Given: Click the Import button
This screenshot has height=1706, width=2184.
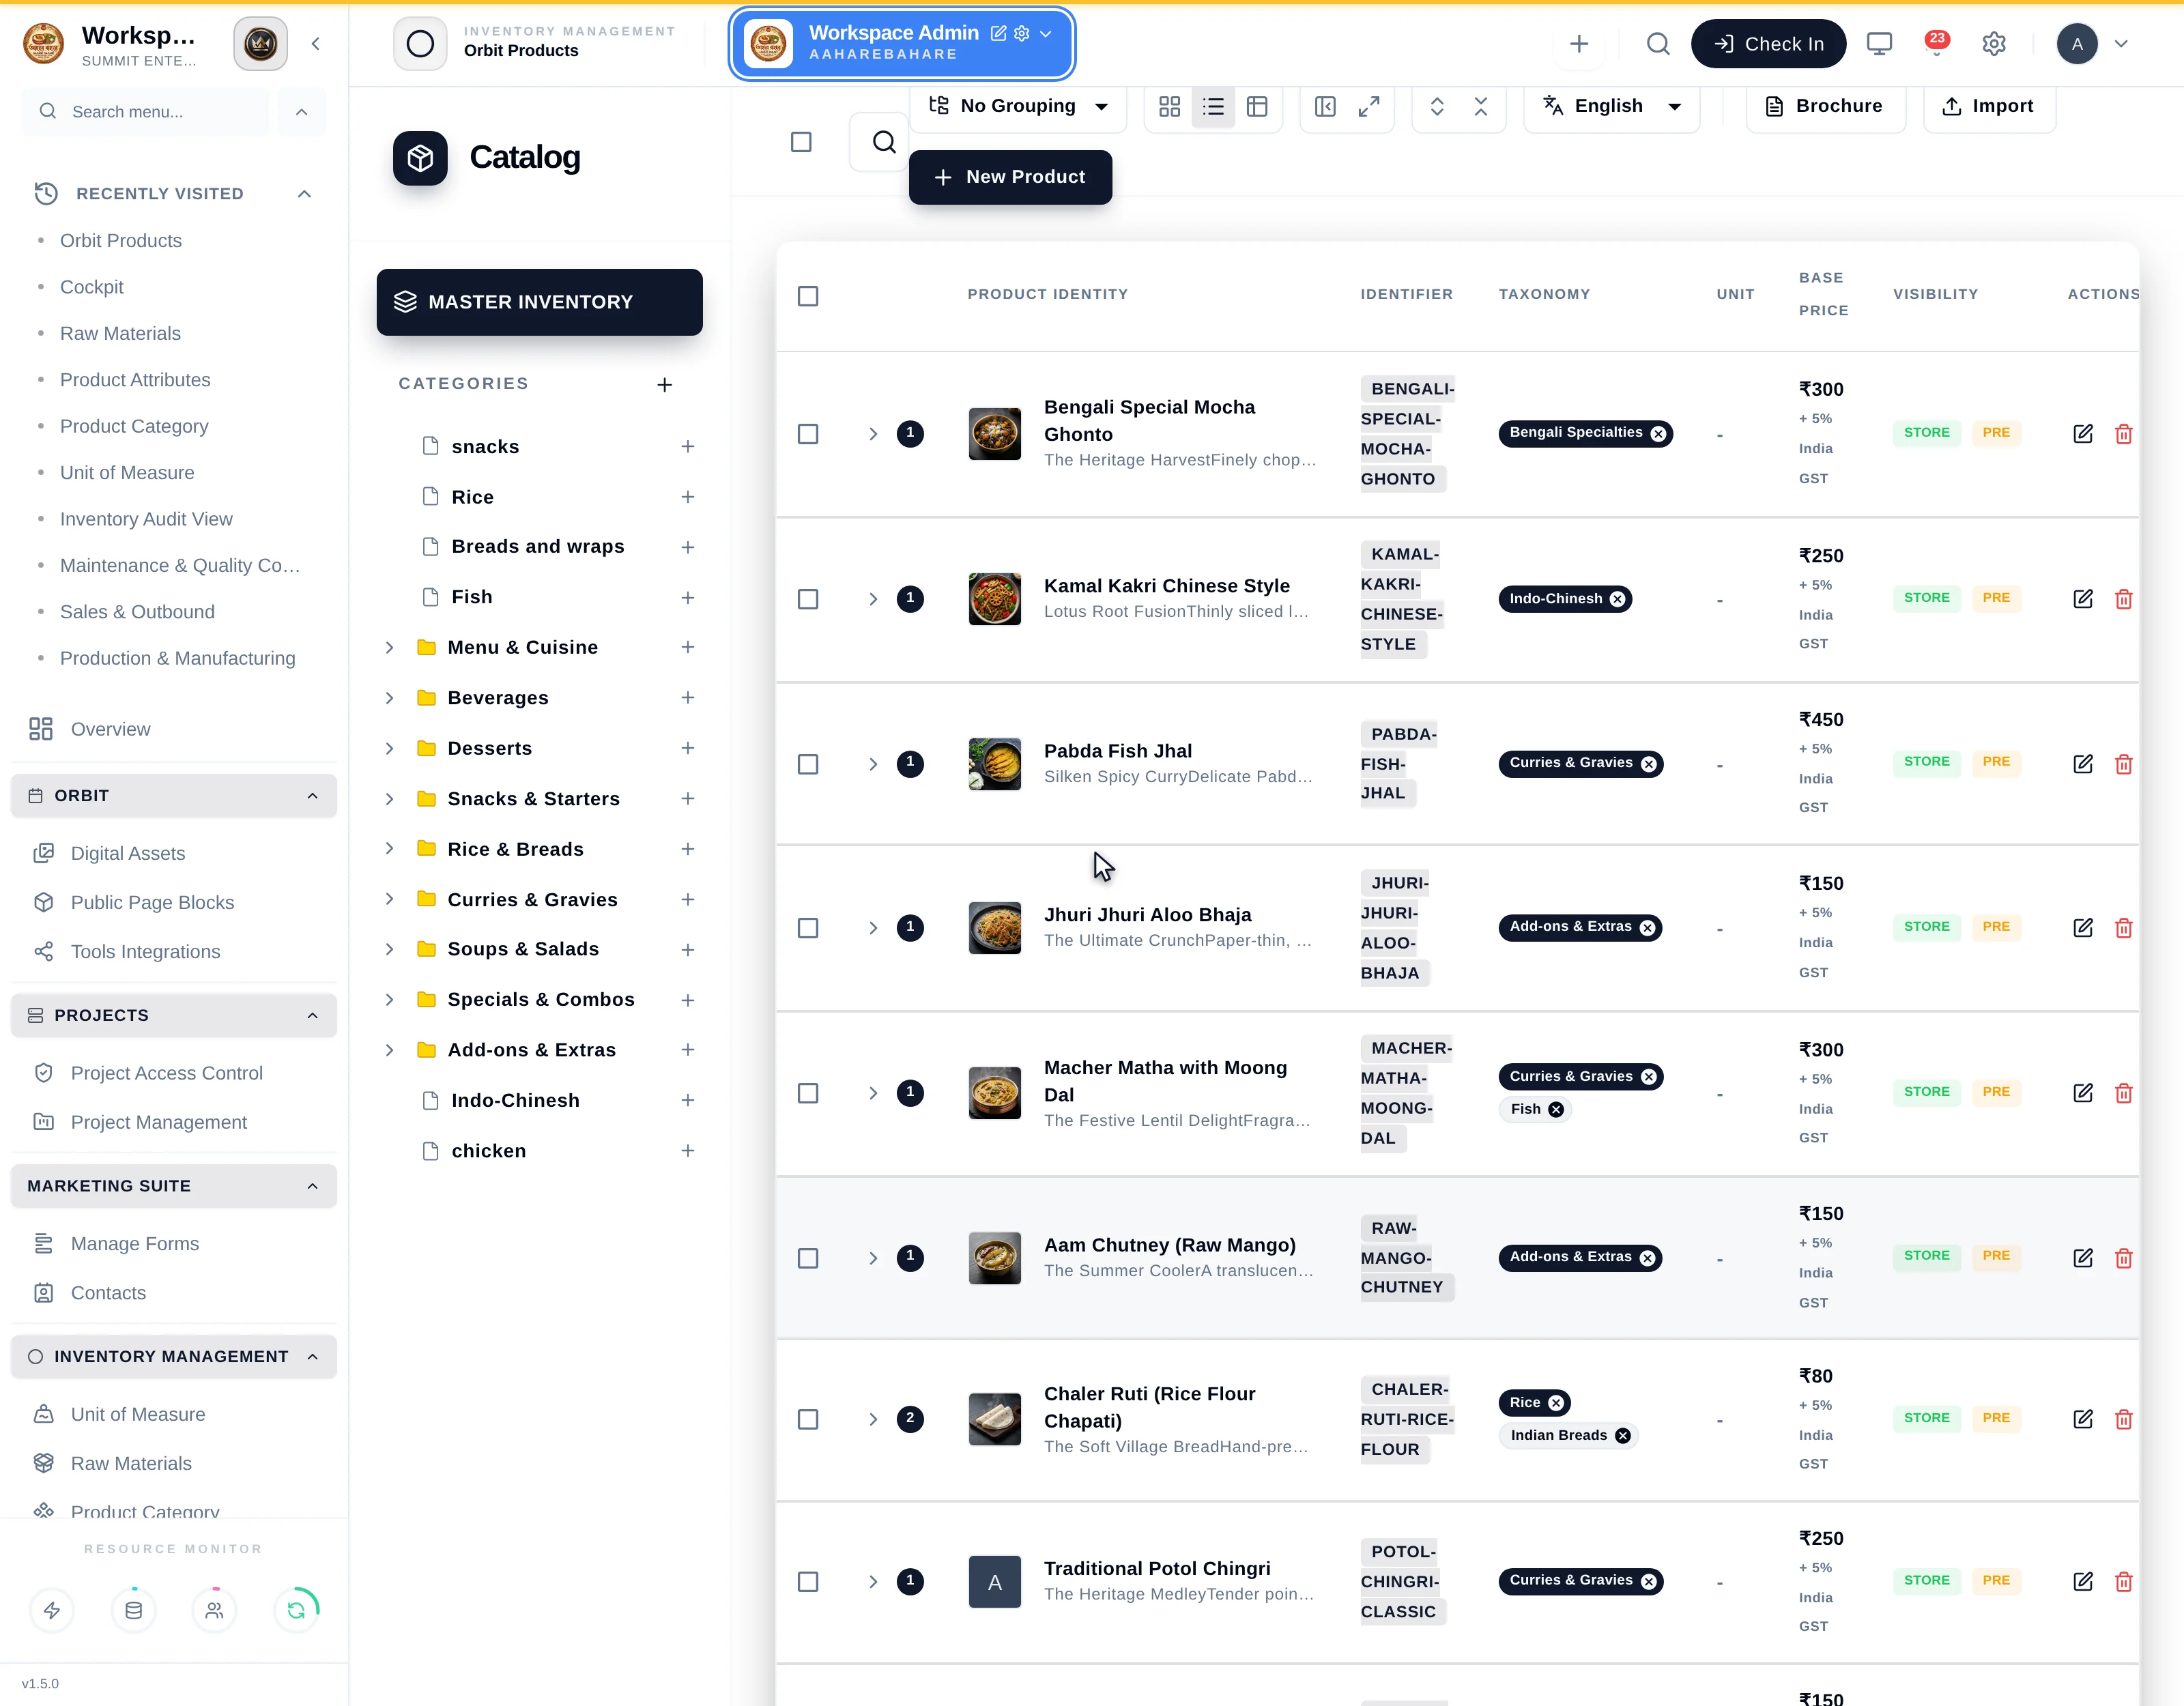Looking at the screenshot, I should point(1989,106).
